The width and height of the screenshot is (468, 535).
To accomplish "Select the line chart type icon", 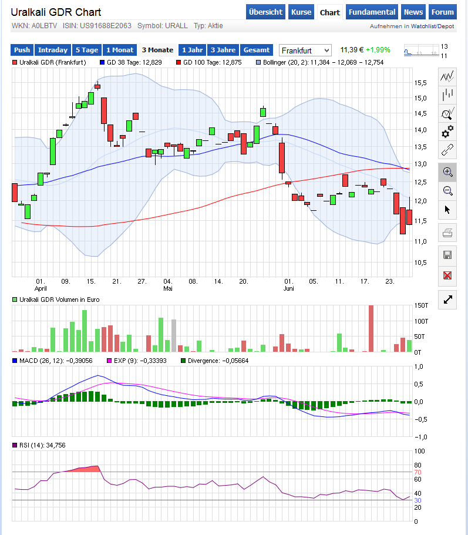I will tap(447, 76).
